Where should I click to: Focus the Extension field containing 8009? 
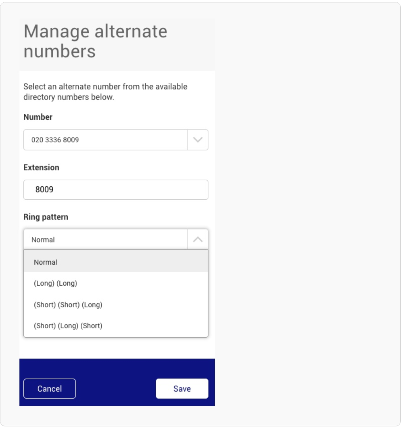pyautogui.click(x=116, y=190)
